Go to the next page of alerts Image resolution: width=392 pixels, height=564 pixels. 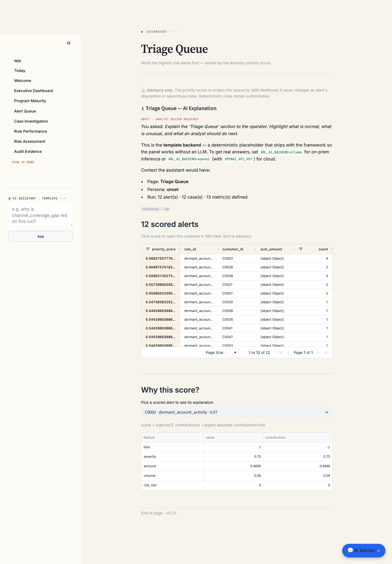[318, 353]
